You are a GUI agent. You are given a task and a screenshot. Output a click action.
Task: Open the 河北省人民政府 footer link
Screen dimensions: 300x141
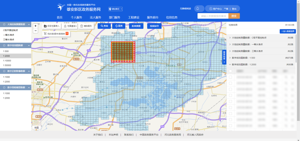point(195,135)
